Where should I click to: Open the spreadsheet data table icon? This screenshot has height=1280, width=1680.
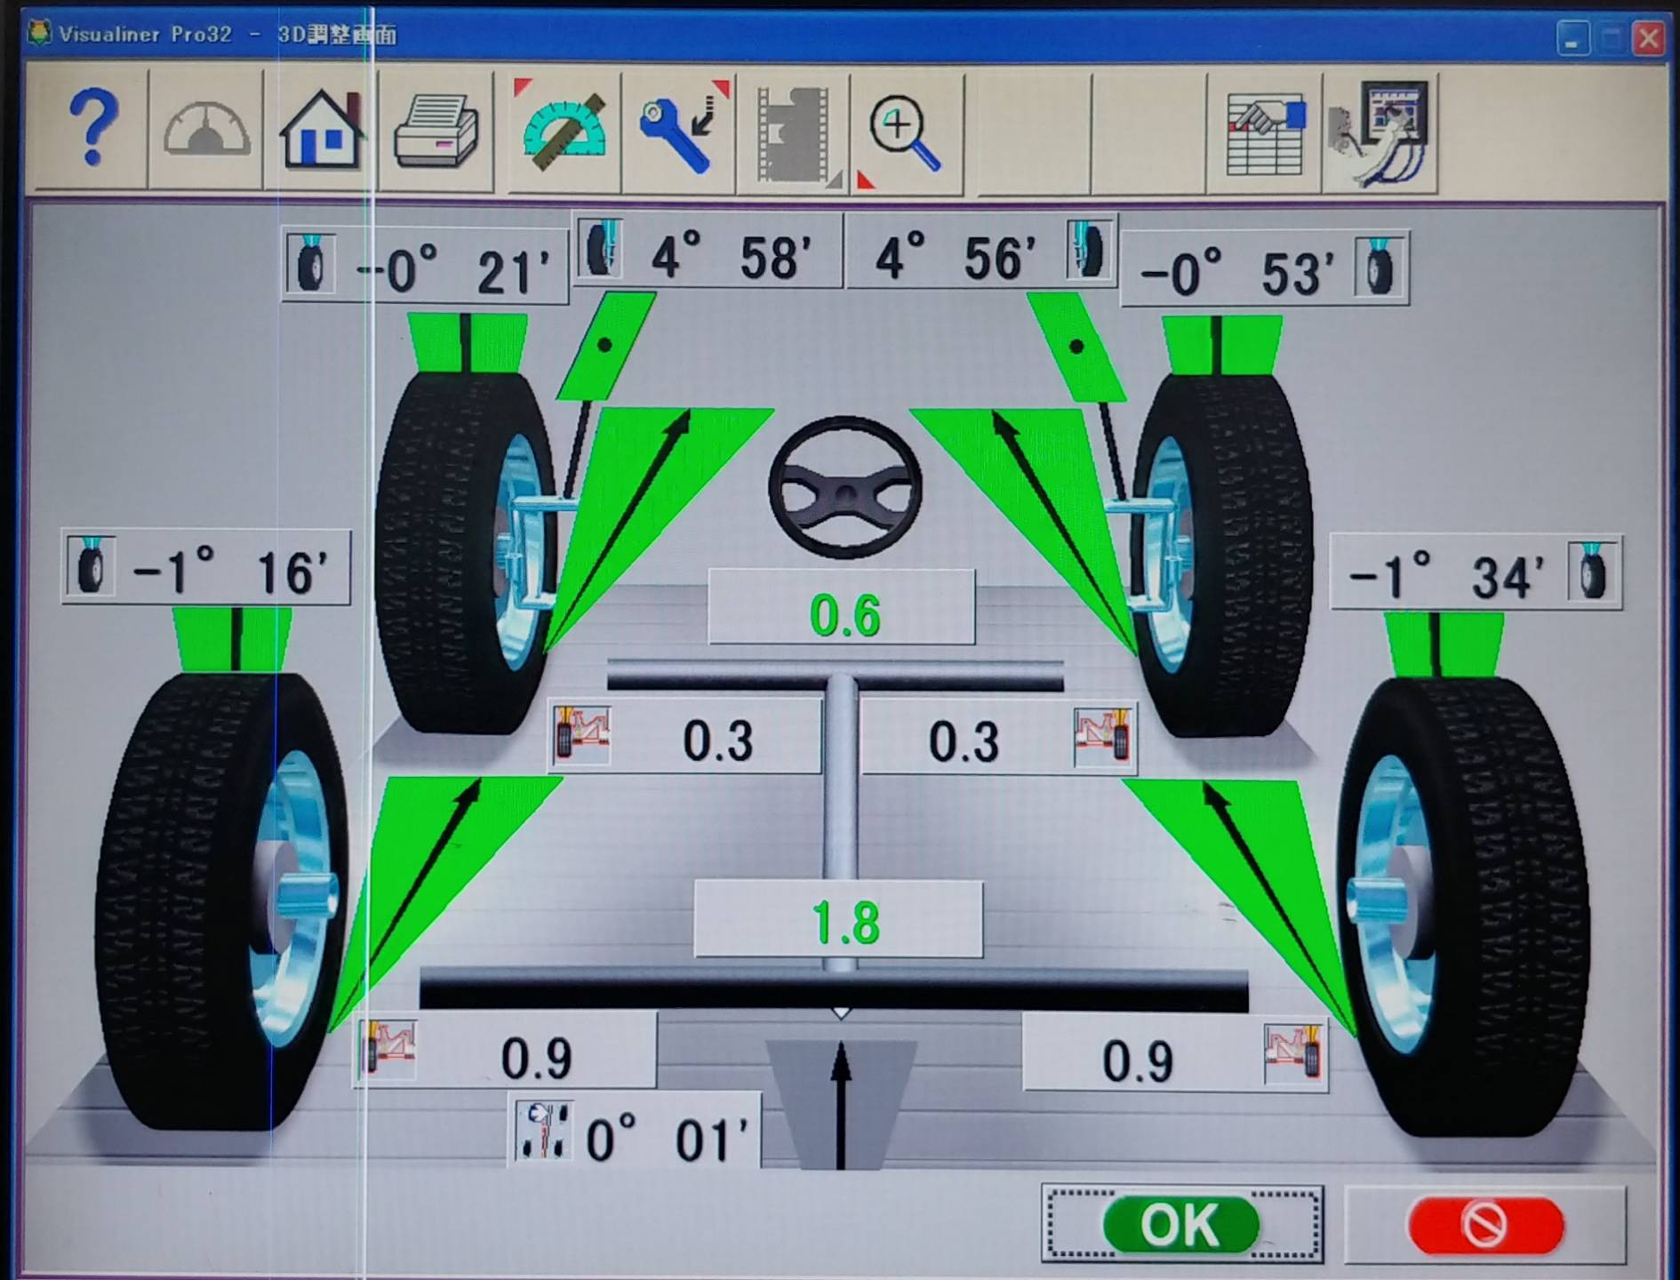(1265, 133)
